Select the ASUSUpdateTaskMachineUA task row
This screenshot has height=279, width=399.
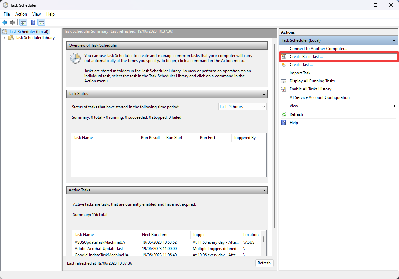tap(100, 242)
